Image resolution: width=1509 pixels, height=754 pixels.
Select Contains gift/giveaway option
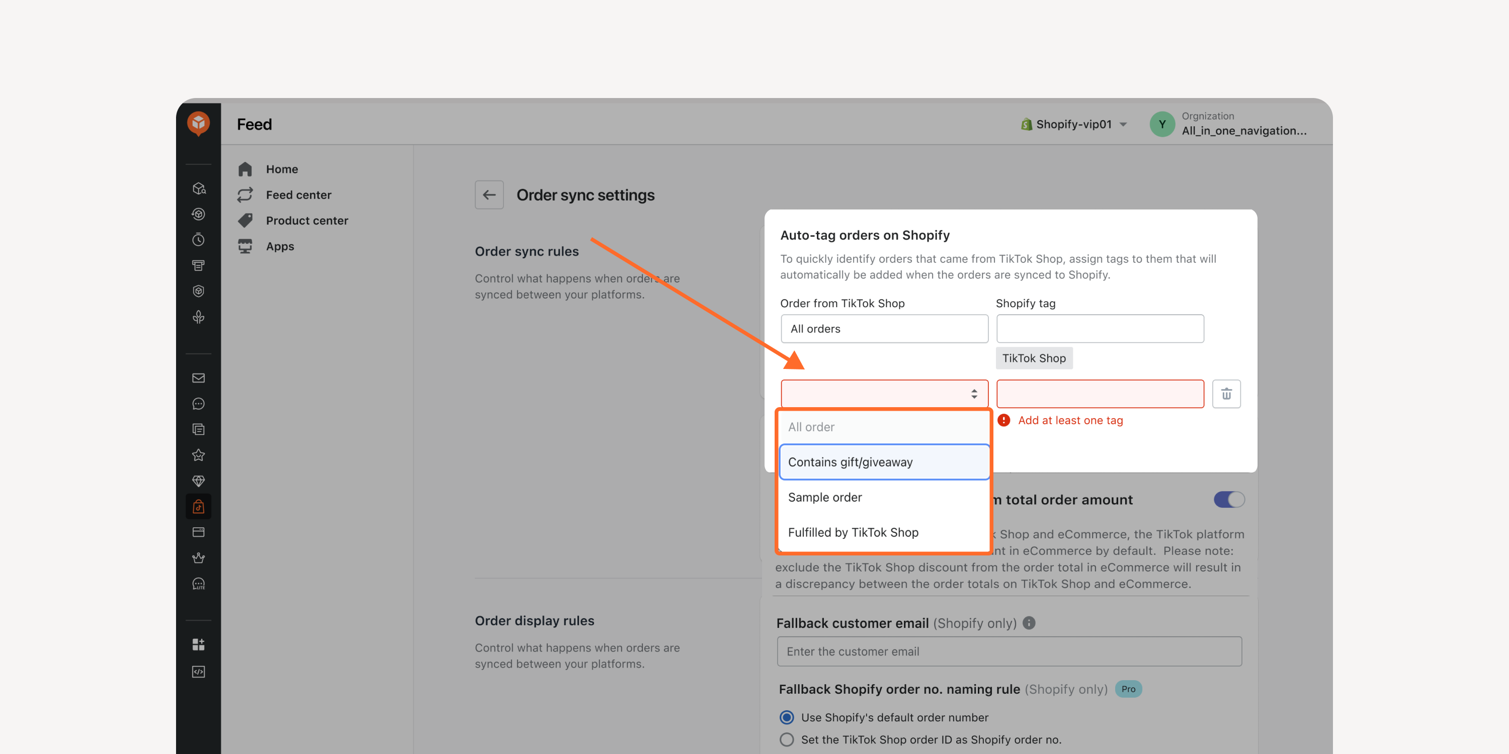click(884, 462)
